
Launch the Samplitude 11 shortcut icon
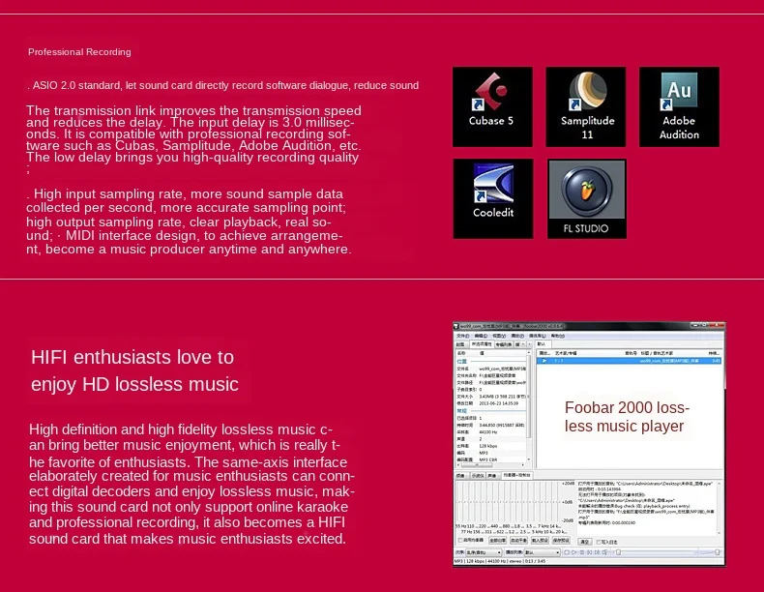[586, 106]
